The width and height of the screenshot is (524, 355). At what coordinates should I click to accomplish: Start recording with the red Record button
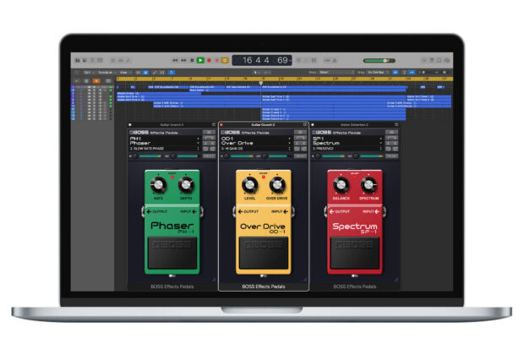click(209, 61)
